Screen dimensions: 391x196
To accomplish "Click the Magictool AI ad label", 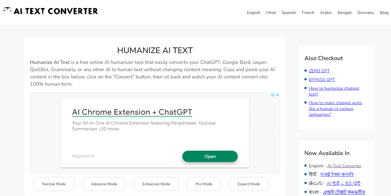I will coord(83,156).
